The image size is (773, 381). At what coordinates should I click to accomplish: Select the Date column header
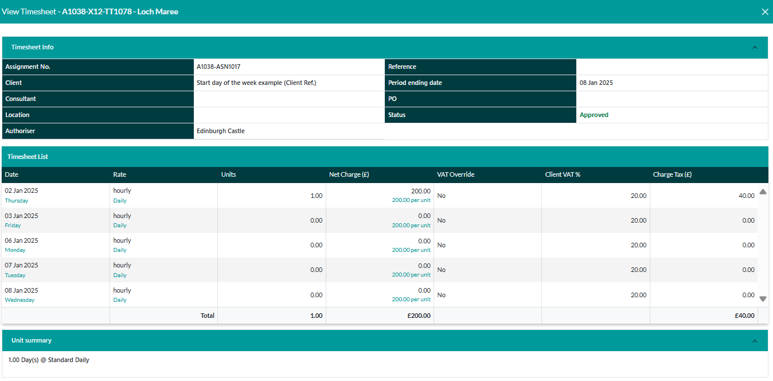point(11,174)
